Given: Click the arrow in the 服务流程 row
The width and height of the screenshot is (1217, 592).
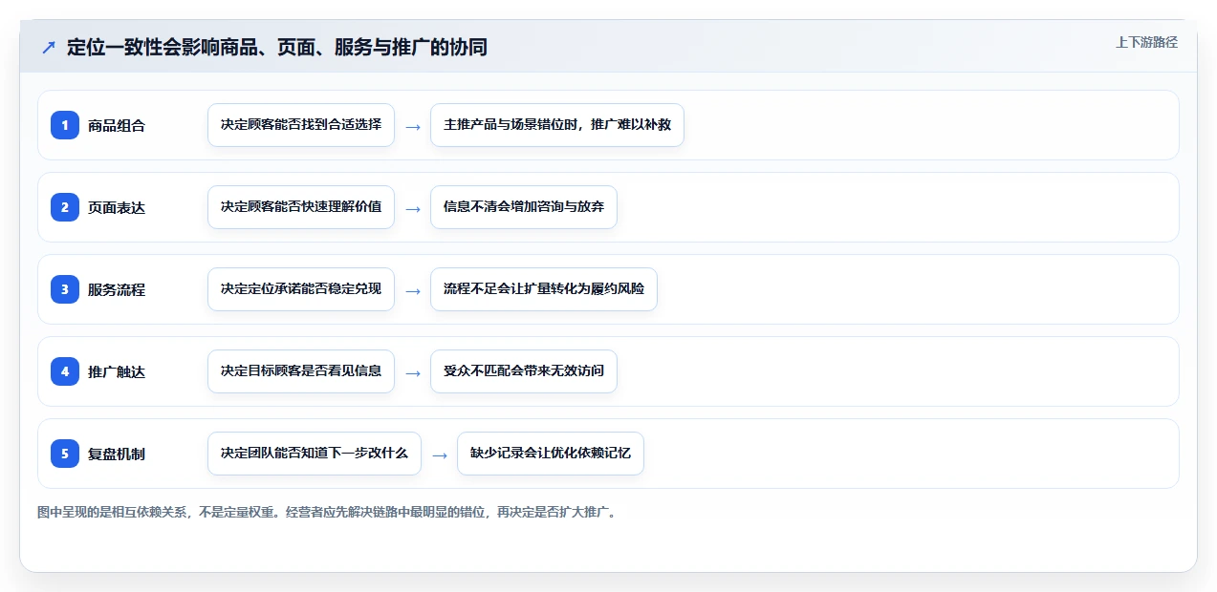Looking at the screenshot, I should coord(413,290).
